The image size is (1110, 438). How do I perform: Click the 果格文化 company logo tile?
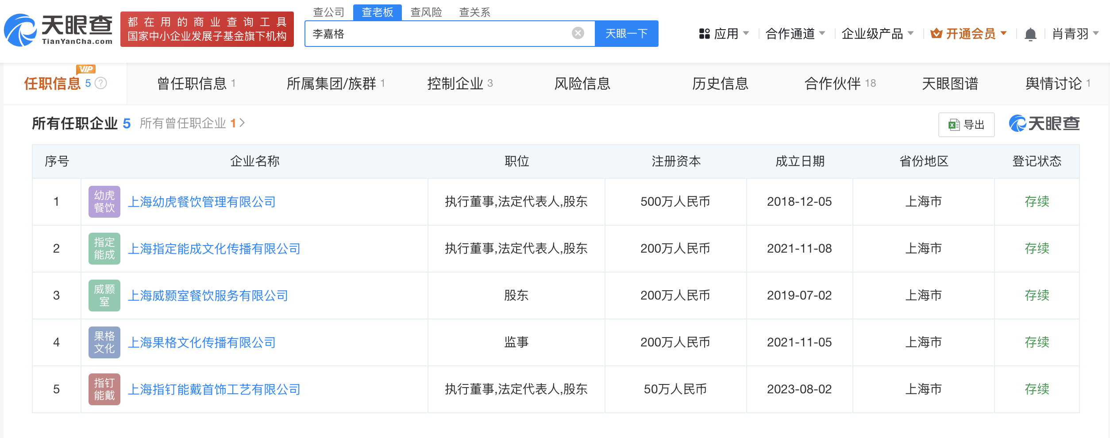point(104,342)
